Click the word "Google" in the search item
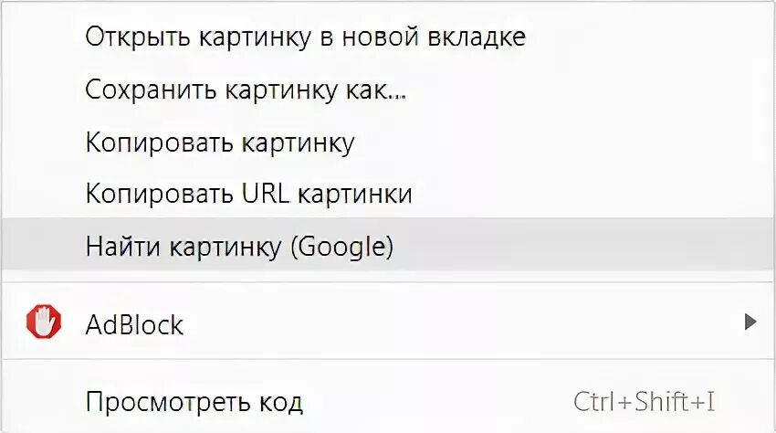776x433 pixels. tap(342, 246)
